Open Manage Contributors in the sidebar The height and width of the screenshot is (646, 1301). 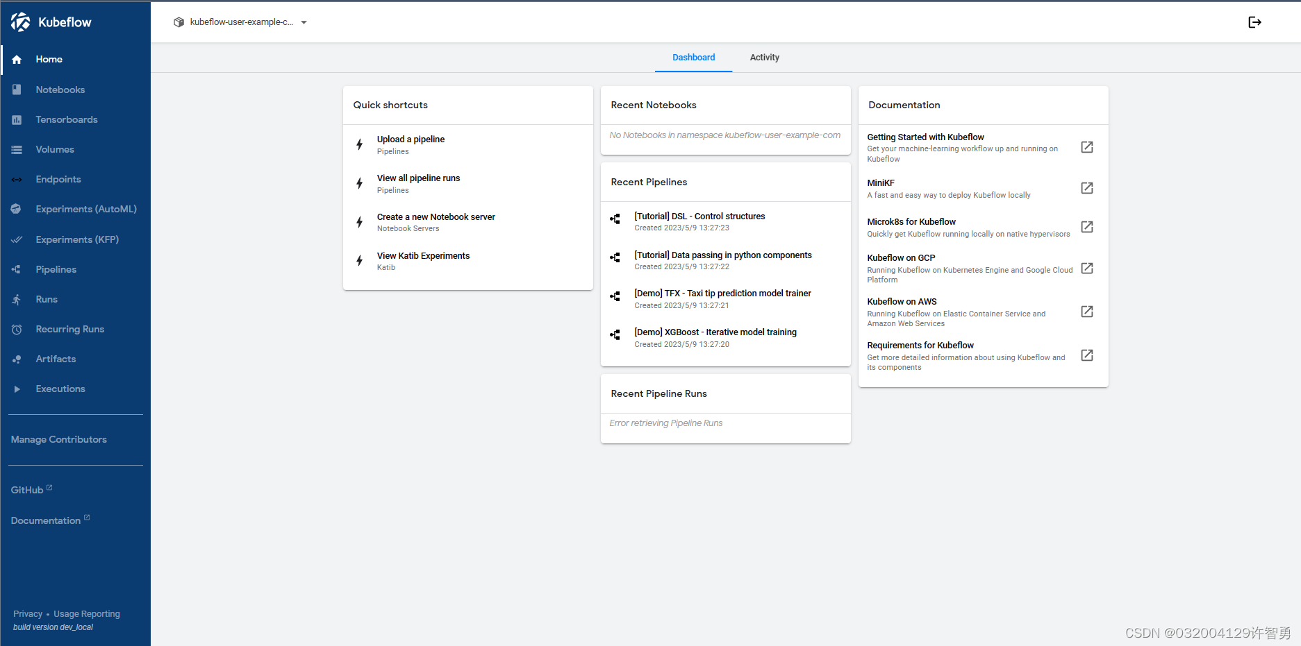(x=59, y=440)
